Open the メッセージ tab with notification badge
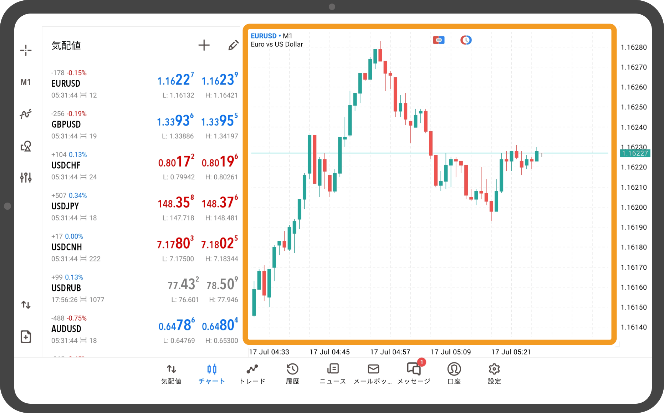 click(414, 373)
